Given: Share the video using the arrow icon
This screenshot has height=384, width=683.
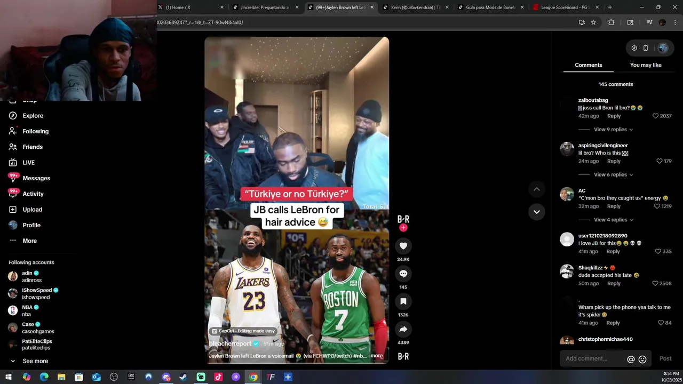Looking at the screenshot, I should (x=403, y=329).
